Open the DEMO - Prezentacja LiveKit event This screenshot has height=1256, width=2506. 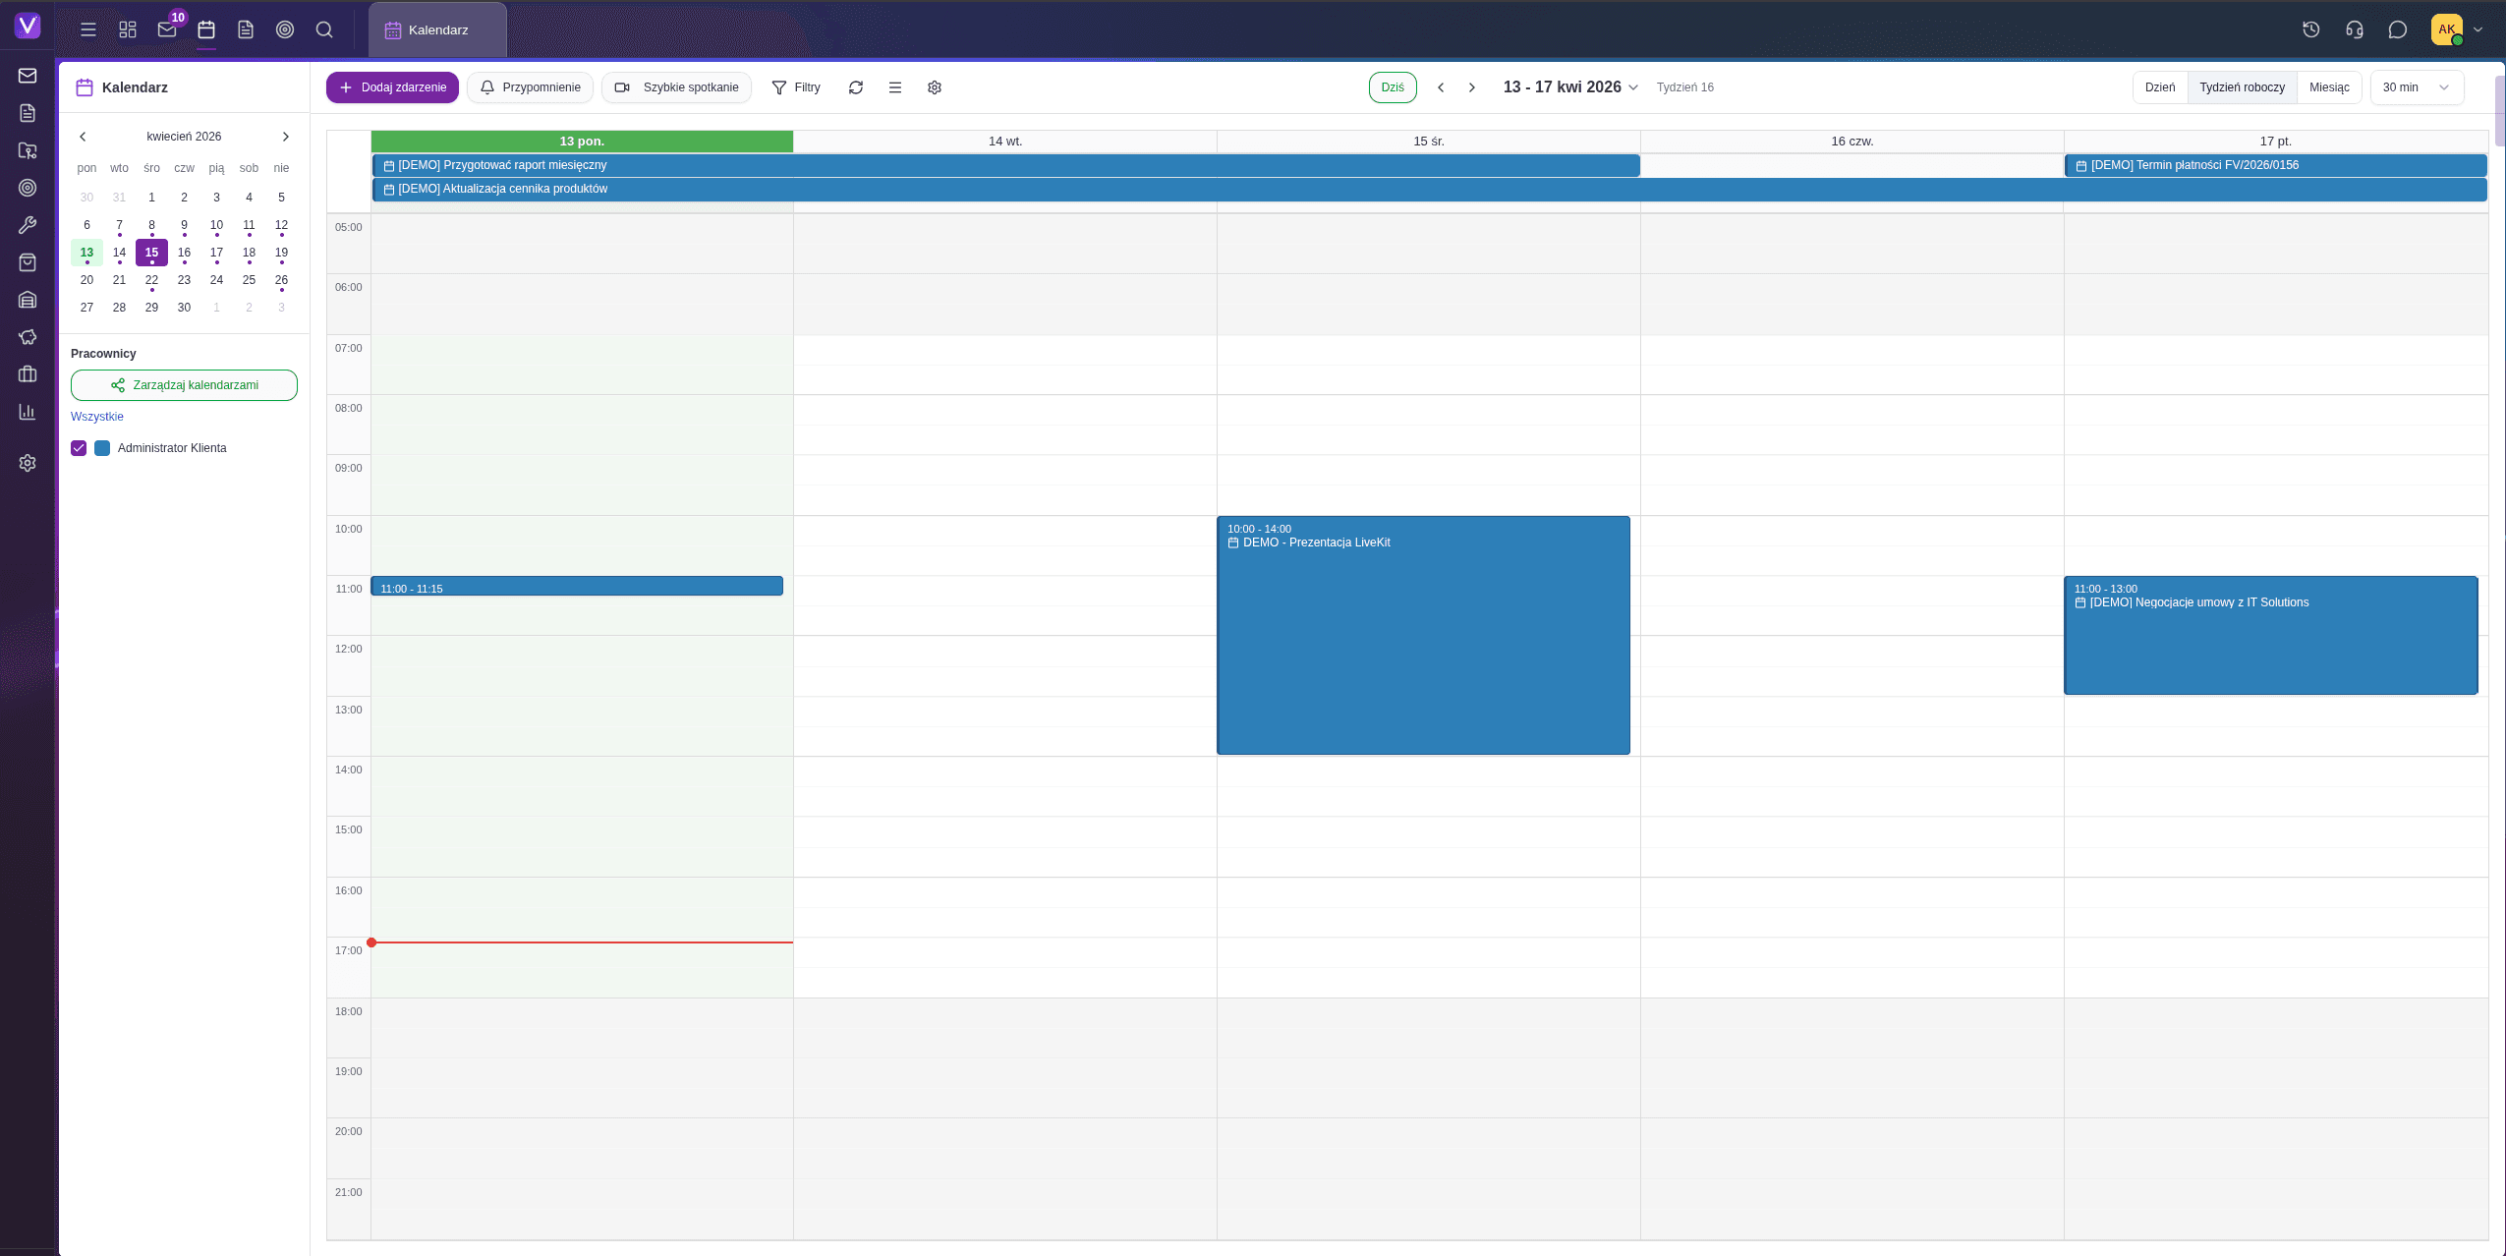pyautogui.click(x=1422, y=635)
